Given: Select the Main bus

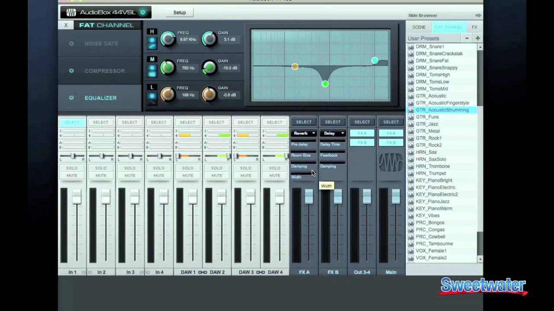Looking at the screenshot, I should (x=391, y=122).
